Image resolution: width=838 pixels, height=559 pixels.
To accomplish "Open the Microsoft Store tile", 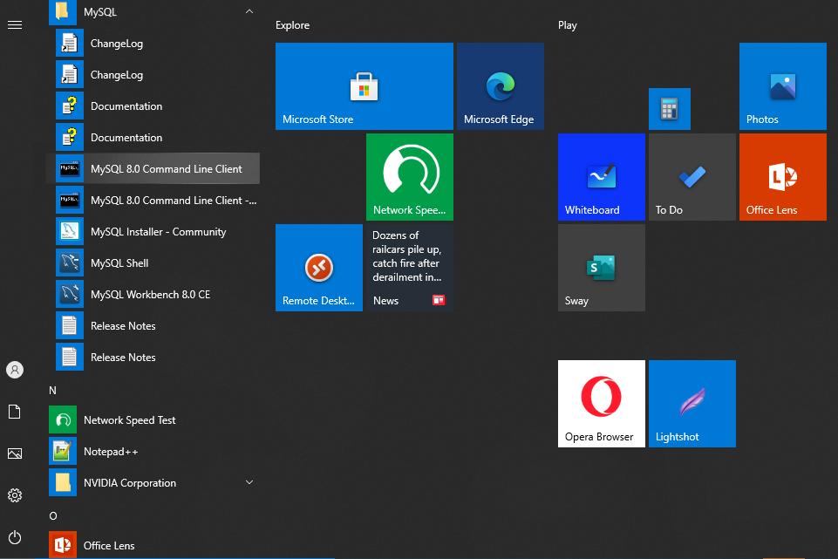I will point(364,86).
